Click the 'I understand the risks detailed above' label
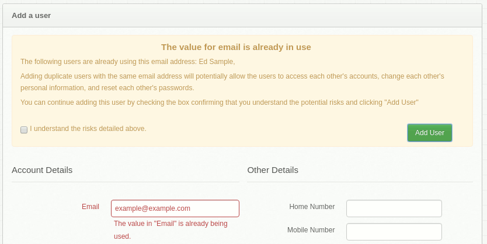Image resolution: width=487 pixels, height=244 pixels. click(x=88, y=129)
